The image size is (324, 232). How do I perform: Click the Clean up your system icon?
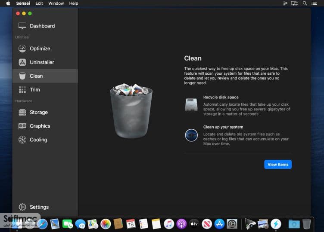191,135
